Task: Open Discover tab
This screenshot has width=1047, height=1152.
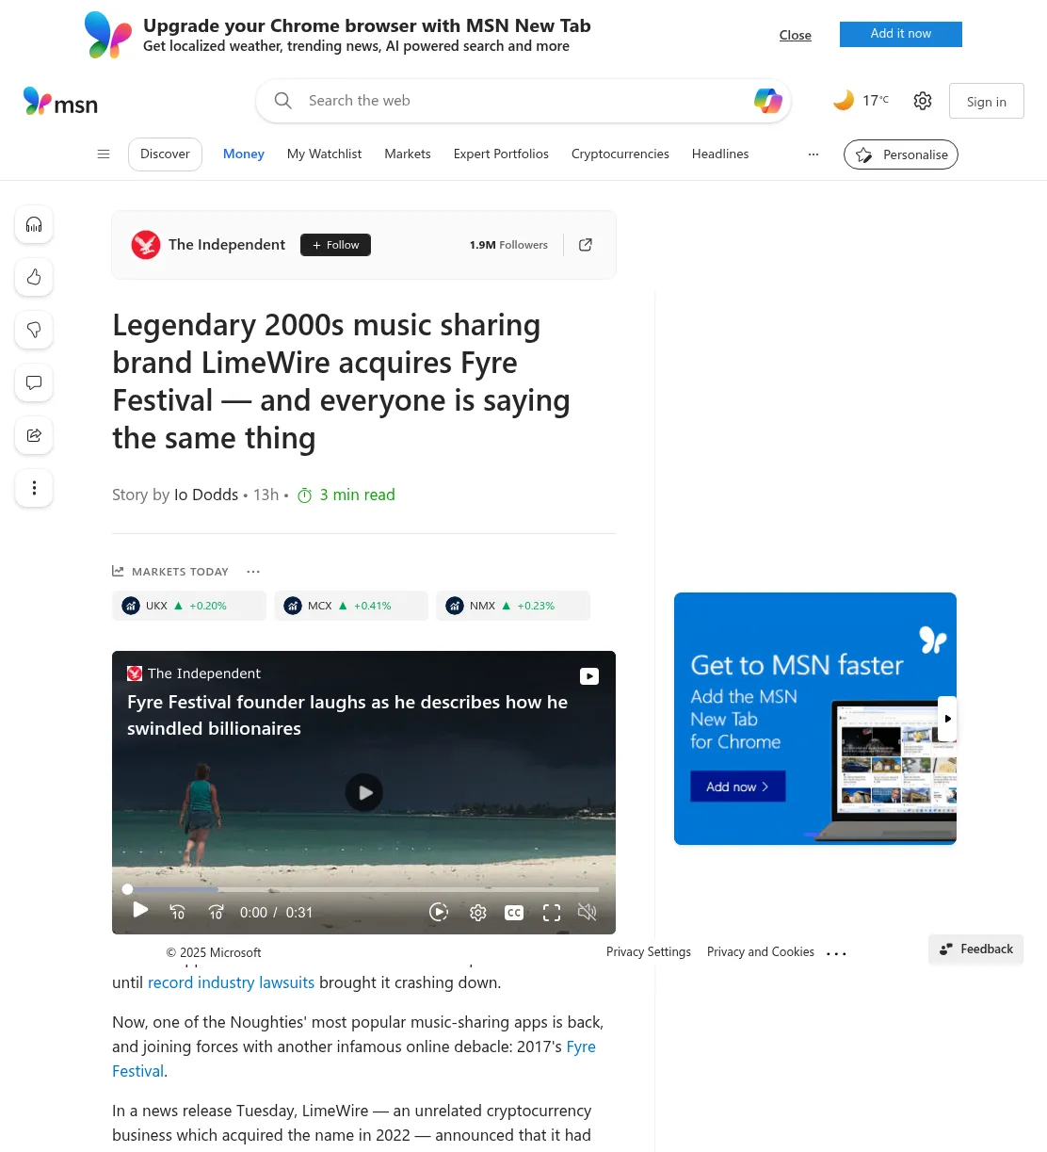Action: click(165, 154)
